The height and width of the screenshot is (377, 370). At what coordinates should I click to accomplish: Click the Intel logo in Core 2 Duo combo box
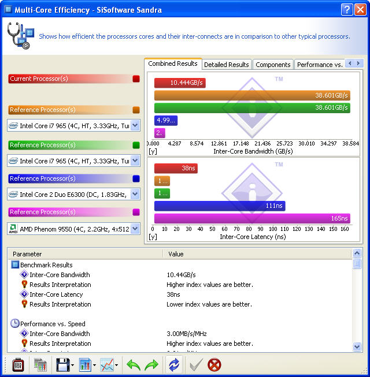(x=13, y=194)
